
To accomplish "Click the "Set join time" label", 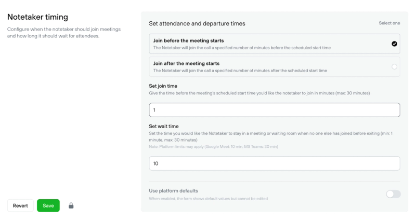I will [163, 86].
